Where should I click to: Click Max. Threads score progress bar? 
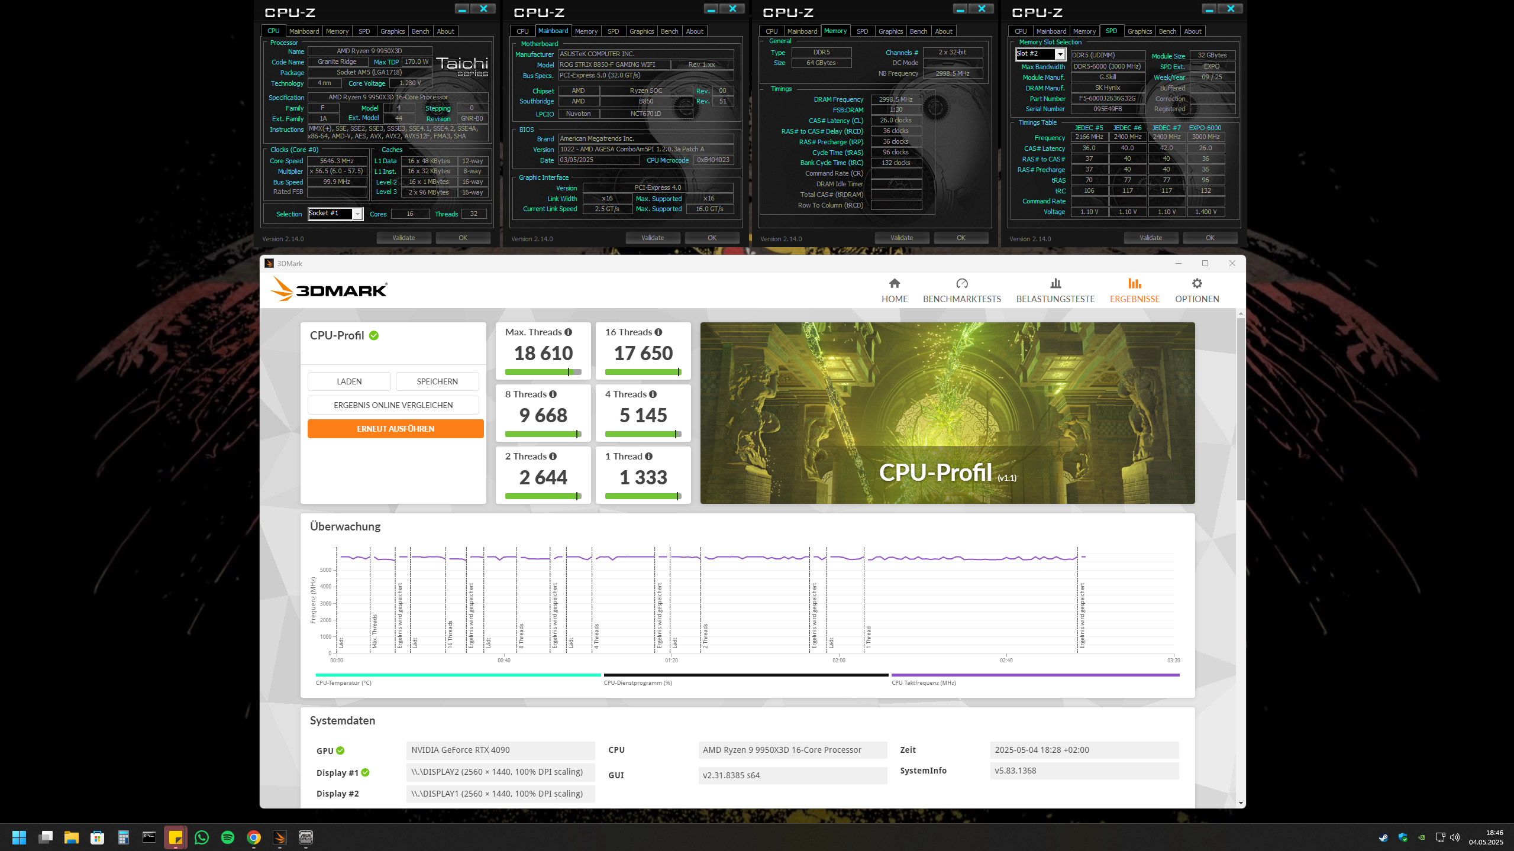[x=543, y=372]
